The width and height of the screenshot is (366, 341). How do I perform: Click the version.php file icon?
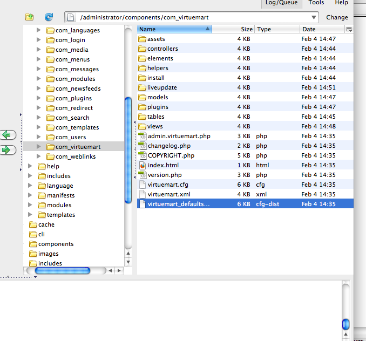click(x=142, y=175)
